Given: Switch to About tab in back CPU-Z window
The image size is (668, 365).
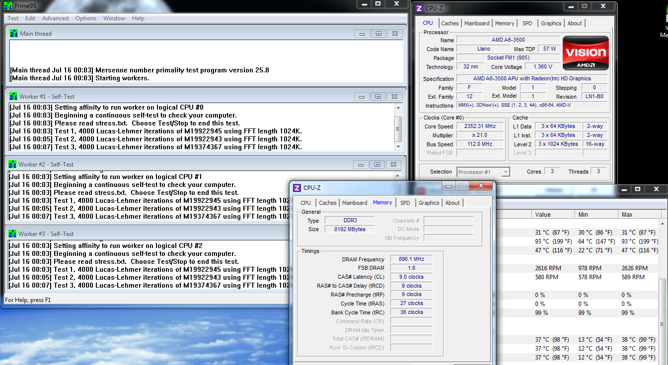Looking at the screenshot, I should (x=575, y=23).
